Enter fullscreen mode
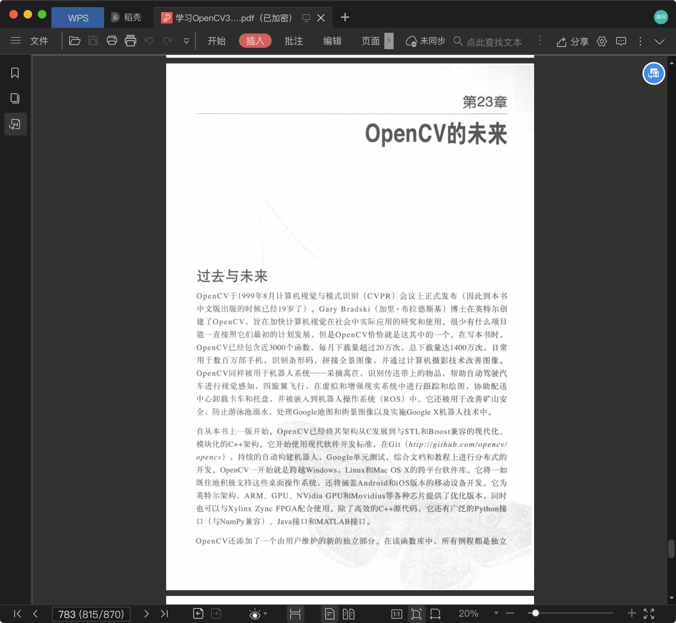This screenshot has width=676, height=623. coord(649,613)
